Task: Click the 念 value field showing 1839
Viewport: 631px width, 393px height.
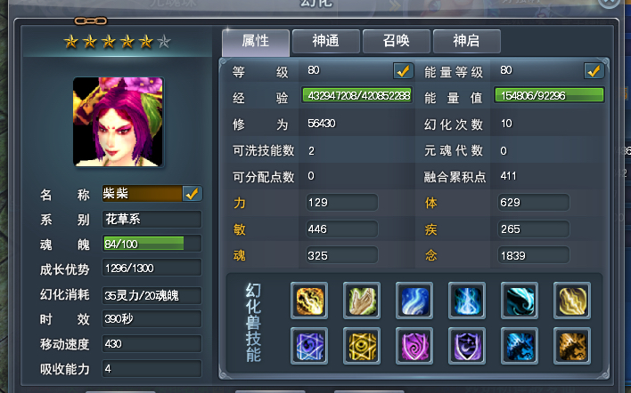Action: 533,255
